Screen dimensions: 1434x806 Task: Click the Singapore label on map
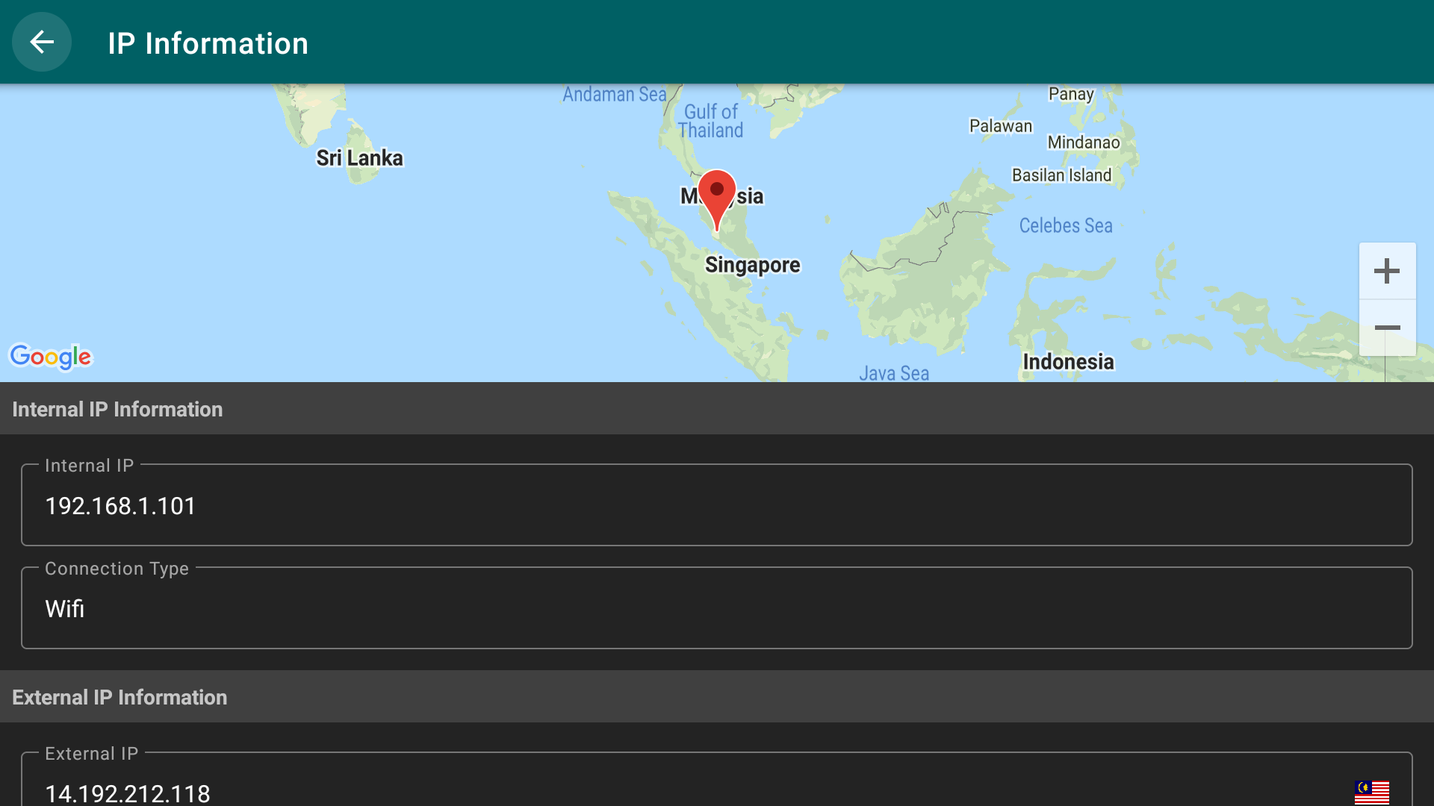click(x=752, y=265)
